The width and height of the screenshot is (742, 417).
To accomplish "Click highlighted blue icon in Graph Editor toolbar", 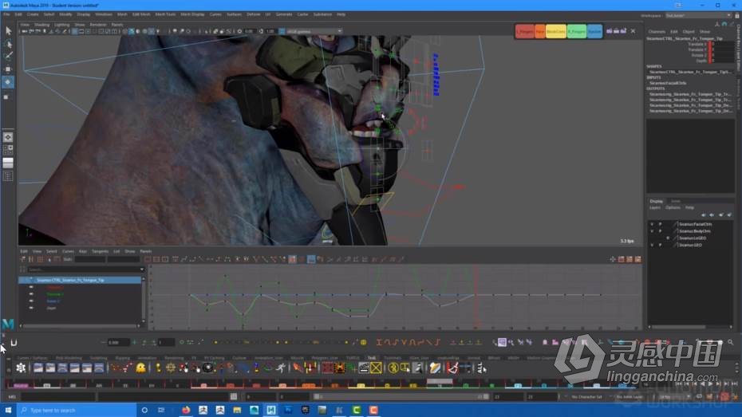I will point(311,259).
